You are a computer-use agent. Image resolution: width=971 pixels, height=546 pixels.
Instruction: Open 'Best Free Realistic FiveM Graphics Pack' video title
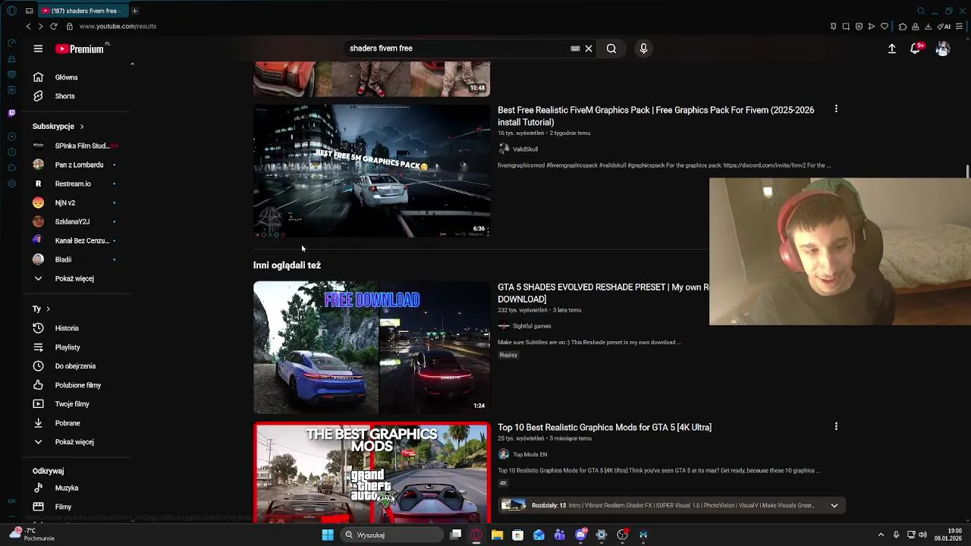[x=655, y=116]
